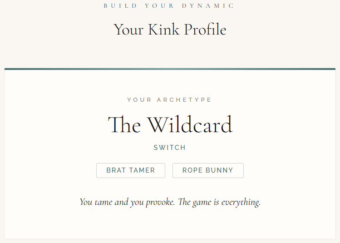Click the word Your in the page heading
This screenshot has height=243, width=340.
click(x=128, y=30)
